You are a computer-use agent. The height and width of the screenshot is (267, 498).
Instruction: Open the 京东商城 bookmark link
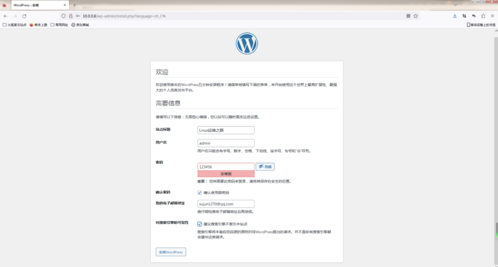pos(80,25)
